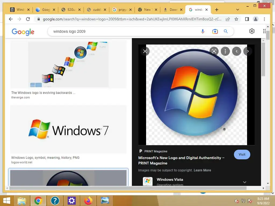Close the pripy tab
This screenshot has height=206, width=275.
click(131, 10)
